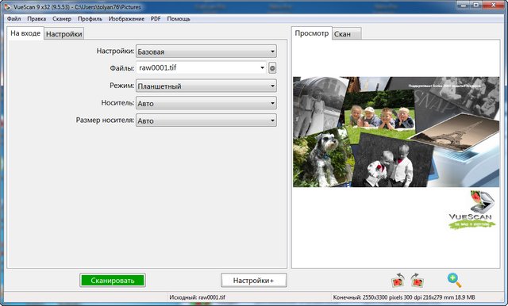Open the Файлы dropdown arrow

click(x=262, y=68)
